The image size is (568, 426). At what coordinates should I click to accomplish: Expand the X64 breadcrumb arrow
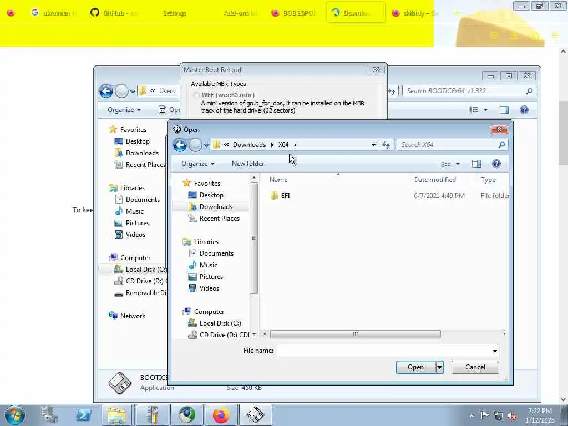(295, 145)
